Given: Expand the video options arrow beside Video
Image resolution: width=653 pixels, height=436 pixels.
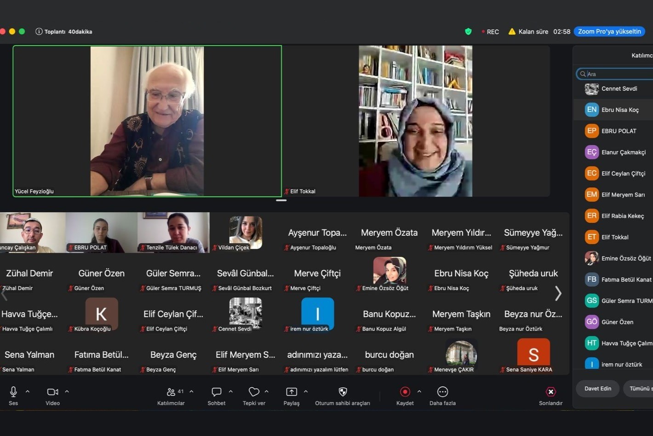Looking at the screenshot, I should click(67, 391).
